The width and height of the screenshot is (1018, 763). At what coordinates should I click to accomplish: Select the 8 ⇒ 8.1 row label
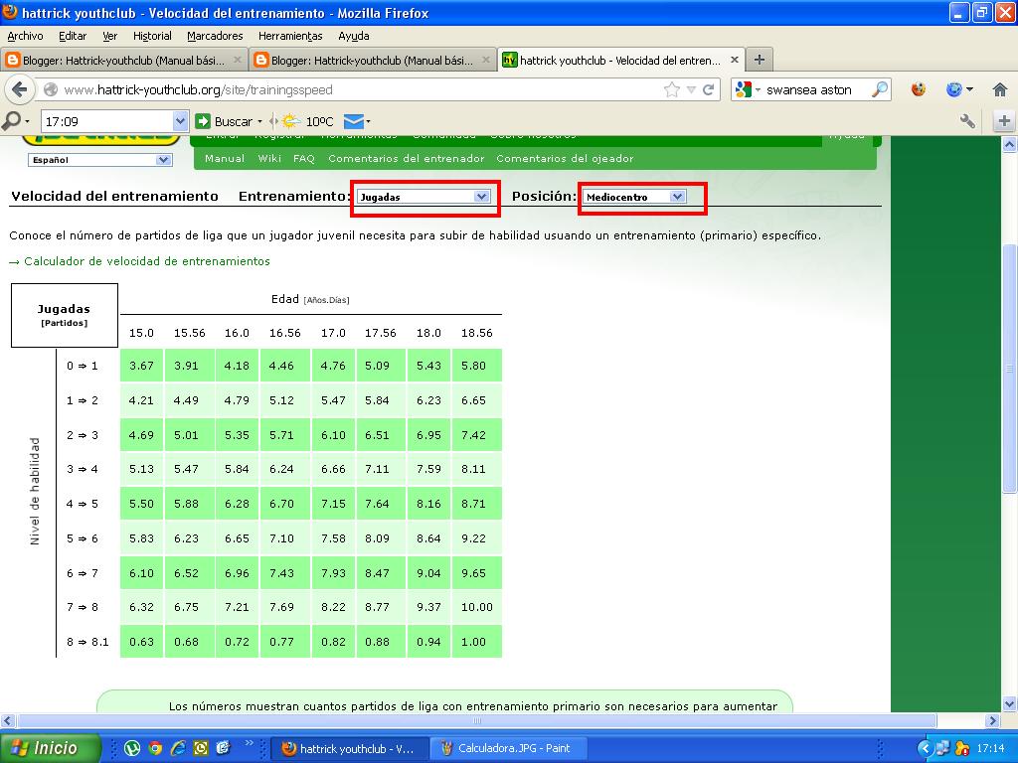87,642
